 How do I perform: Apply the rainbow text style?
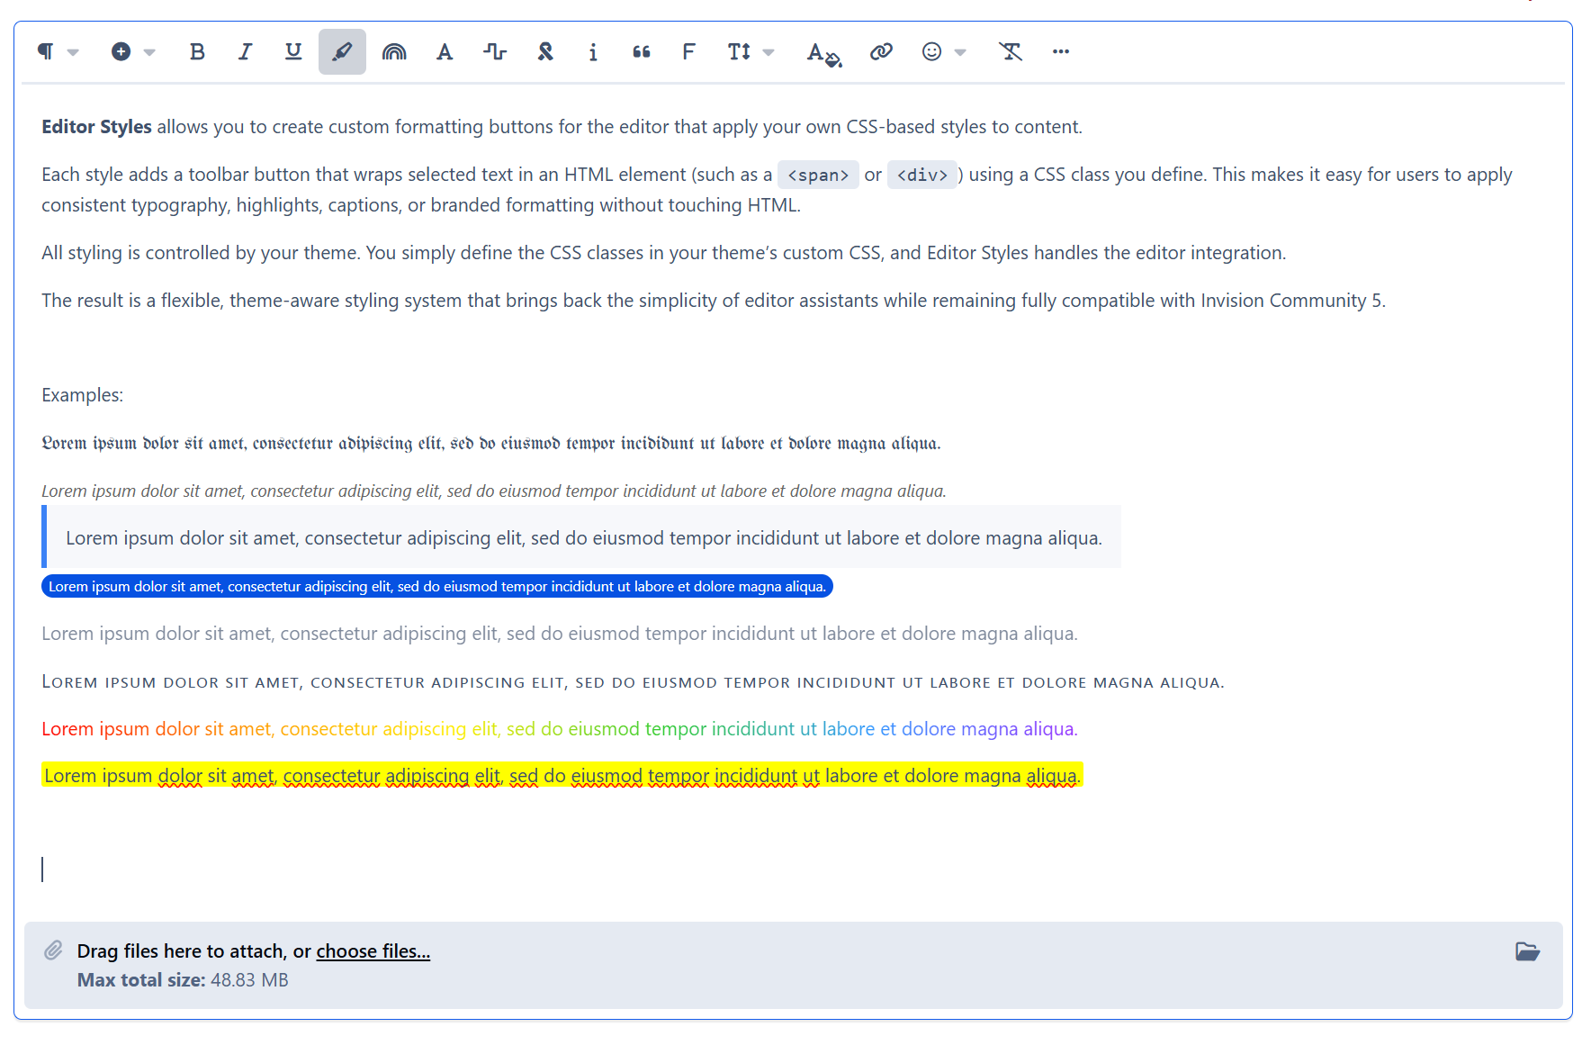[394, 52]
